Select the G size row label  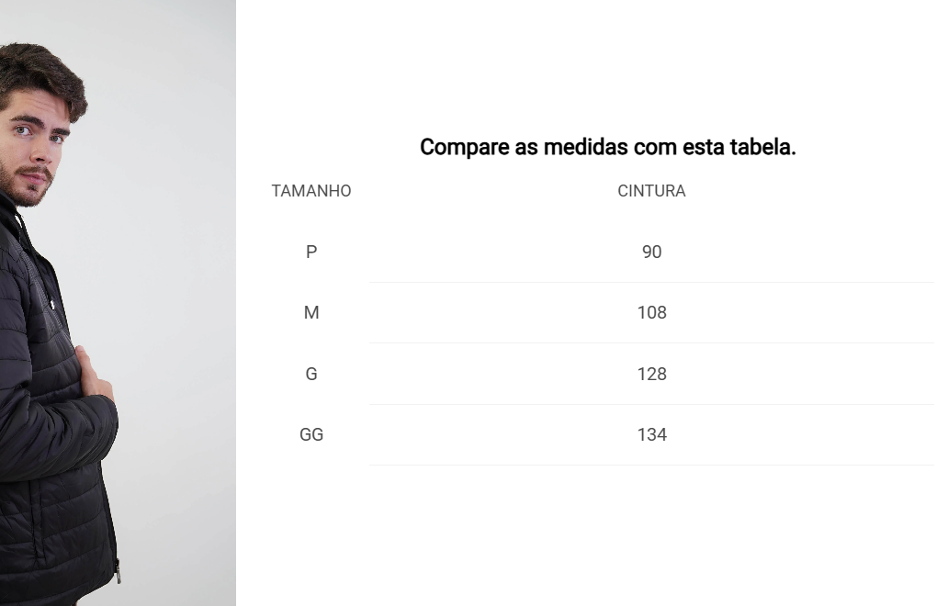pyautogui.click(x=311, y=374)
